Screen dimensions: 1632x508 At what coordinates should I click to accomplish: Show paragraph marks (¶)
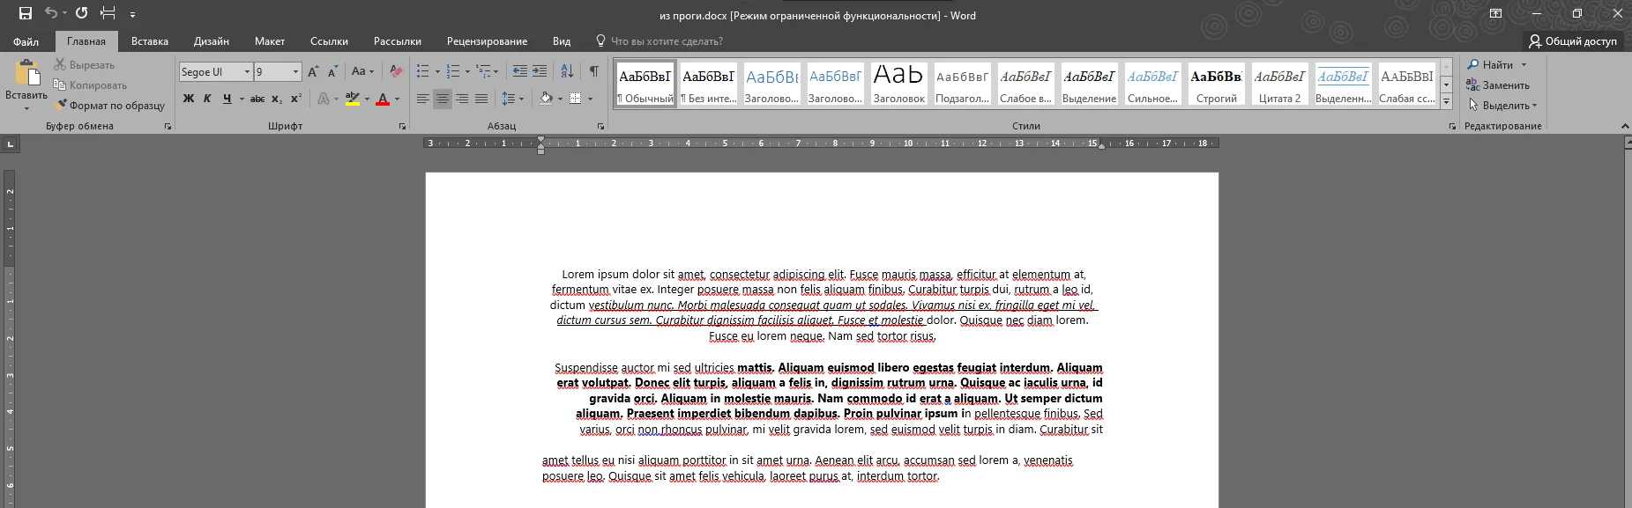pyautogui.click(x=594, y=72)
